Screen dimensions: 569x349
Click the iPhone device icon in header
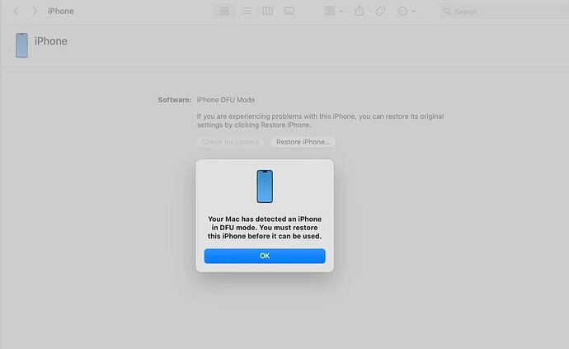(x=21, y=45)
